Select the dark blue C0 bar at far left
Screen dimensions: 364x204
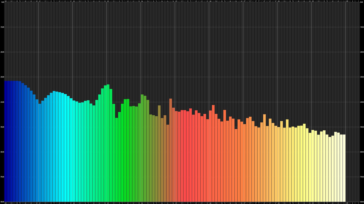[x=6, y=141]
